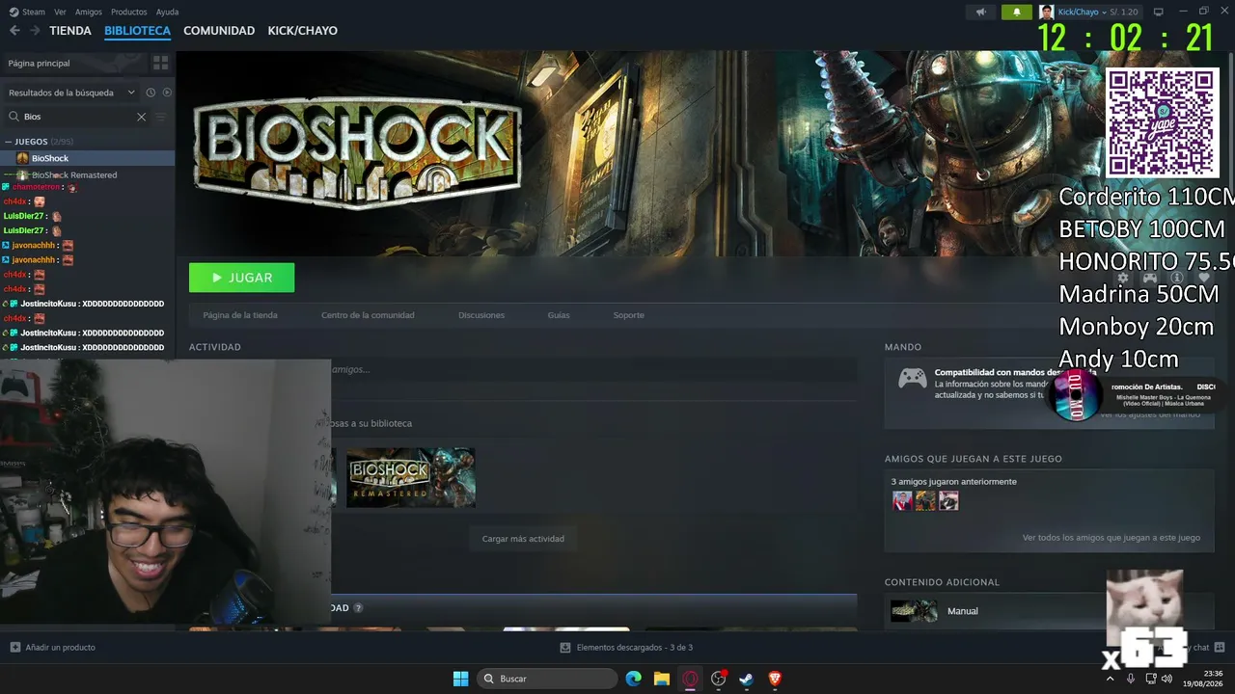Expand the Resultados de la búsqueda dropdown
The height and width of the screenshot is (694, 1235).
72,93
